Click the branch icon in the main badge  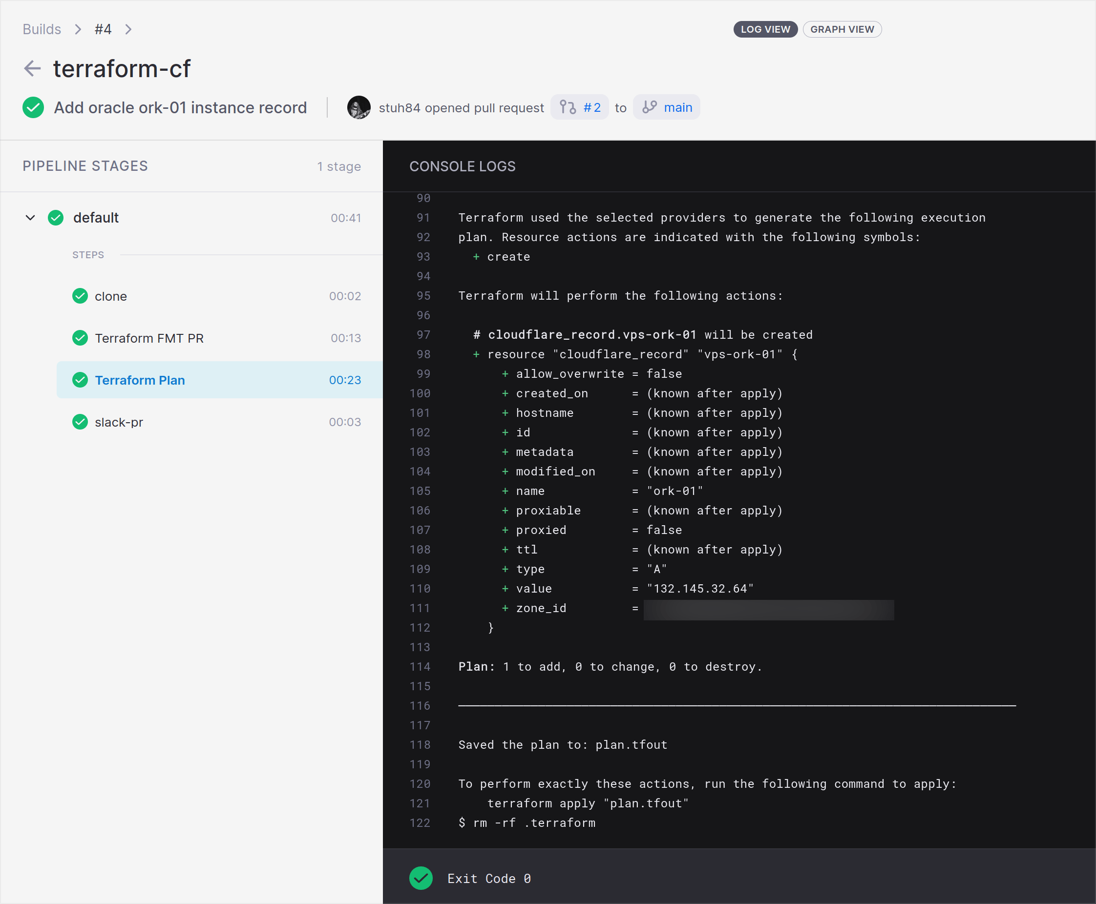[x=650, y=107]
